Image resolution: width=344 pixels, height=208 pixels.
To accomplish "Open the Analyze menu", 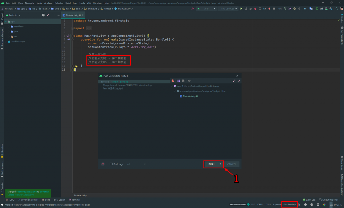I will [48, 3].
